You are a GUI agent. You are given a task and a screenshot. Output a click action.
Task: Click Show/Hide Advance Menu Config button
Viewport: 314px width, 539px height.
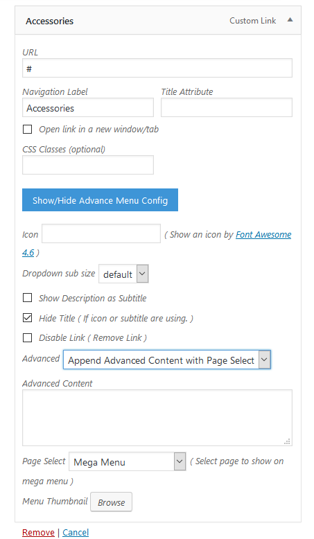100,200
